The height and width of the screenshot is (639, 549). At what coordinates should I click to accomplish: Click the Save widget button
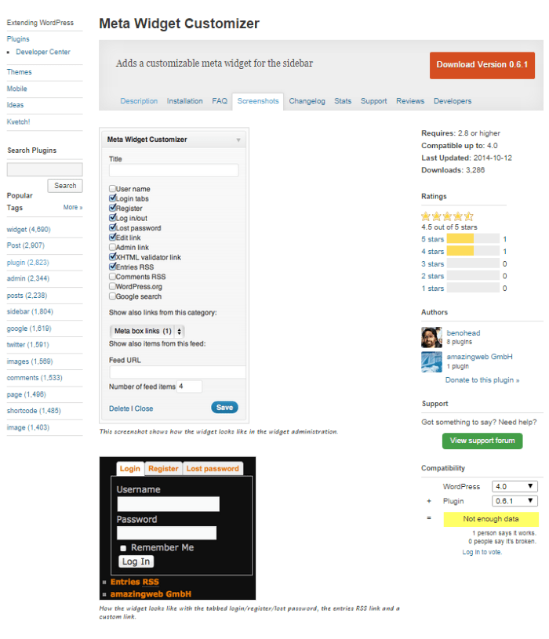tap(224, 408)
